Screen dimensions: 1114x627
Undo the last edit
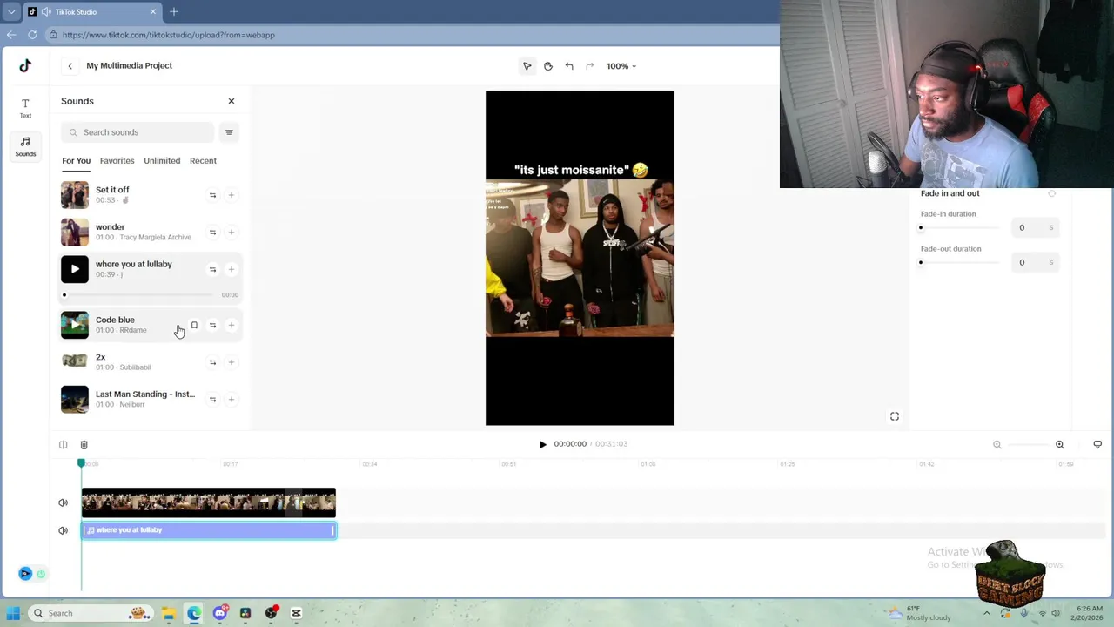click(x=569, y=66)
